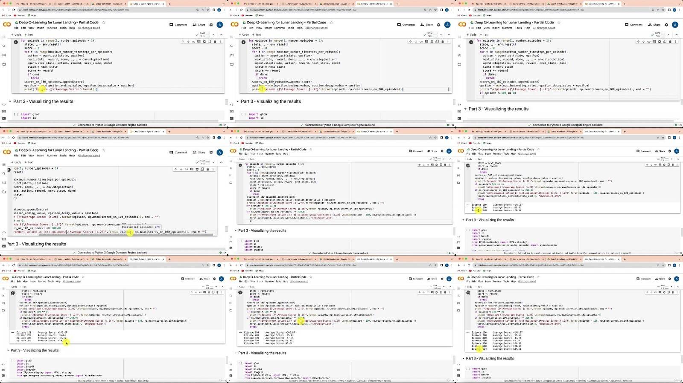The height and width of the screenshot is (383, 683).
Task: Open the Files folder panel in first frame
Action: 4,64
